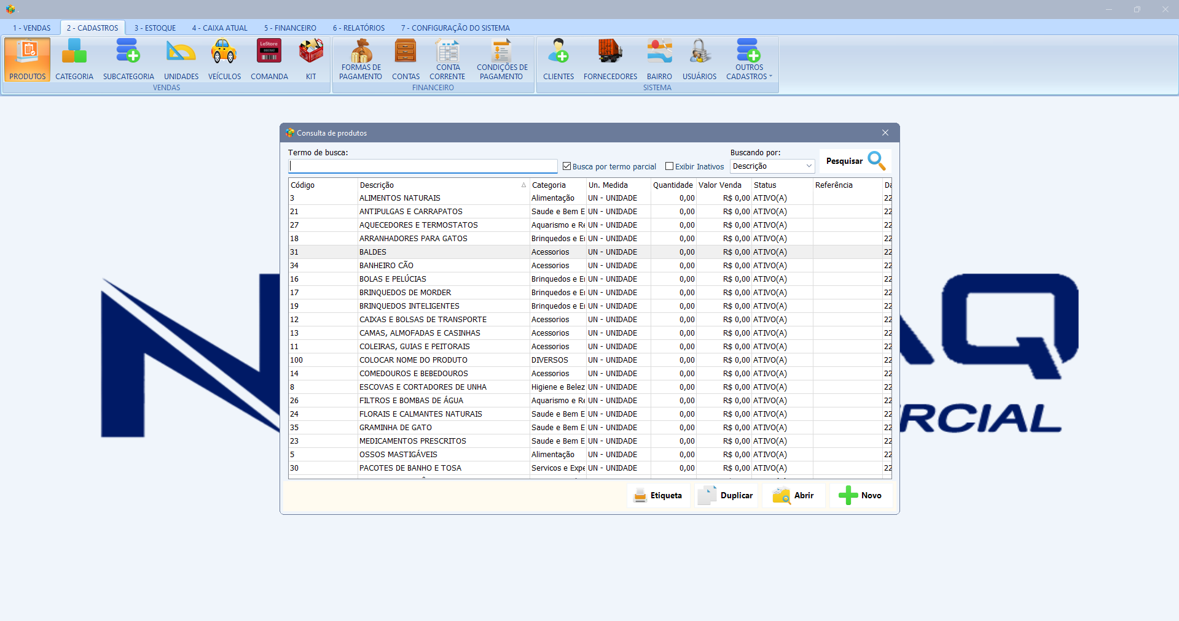The image size is (1179, 621).
Task: Switch to the 3 - ESTOQUE tab
Action: (155, 28)
